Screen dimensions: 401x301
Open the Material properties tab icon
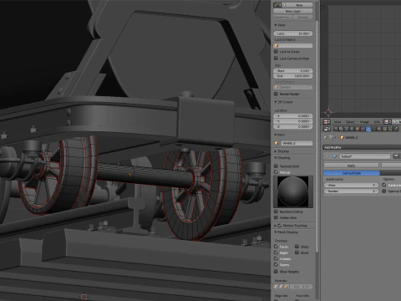pyautogui.click(x=379, y=129)
